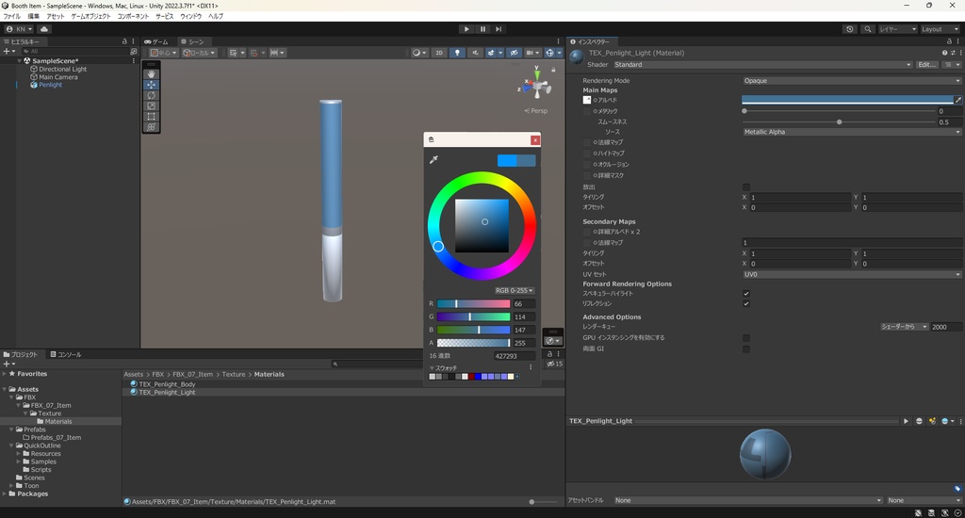Enable the GPU instancing checkbox

(746, 338)
